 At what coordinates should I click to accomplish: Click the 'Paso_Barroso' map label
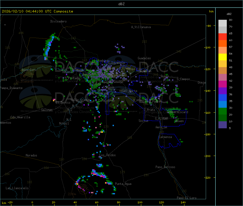(165, 167)
